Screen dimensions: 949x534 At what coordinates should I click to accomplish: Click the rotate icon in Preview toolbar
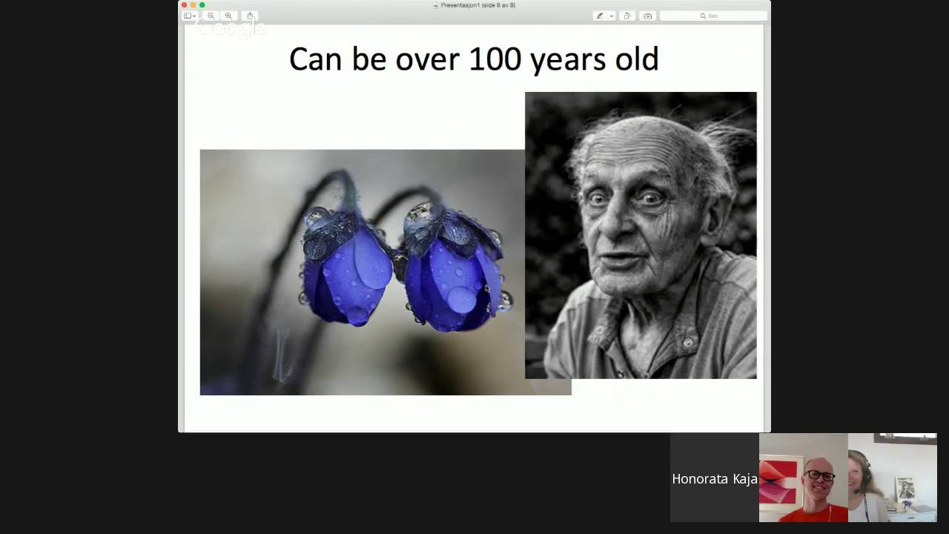point(627,16)
